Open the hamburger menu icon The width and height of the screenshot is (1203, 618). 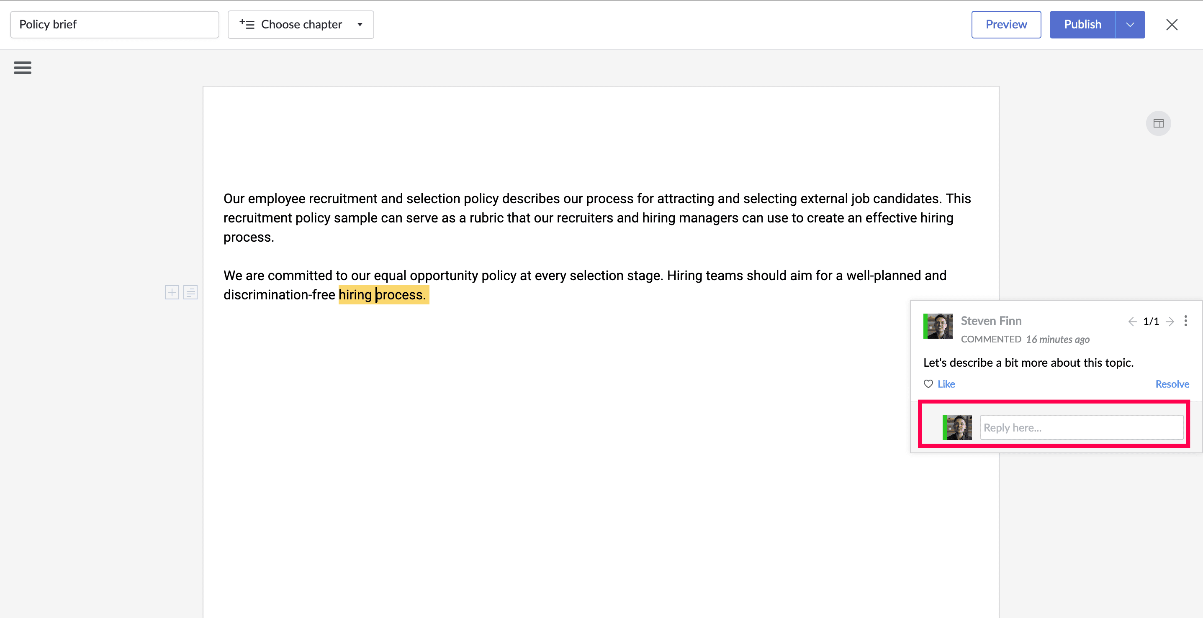coord(23,68)
